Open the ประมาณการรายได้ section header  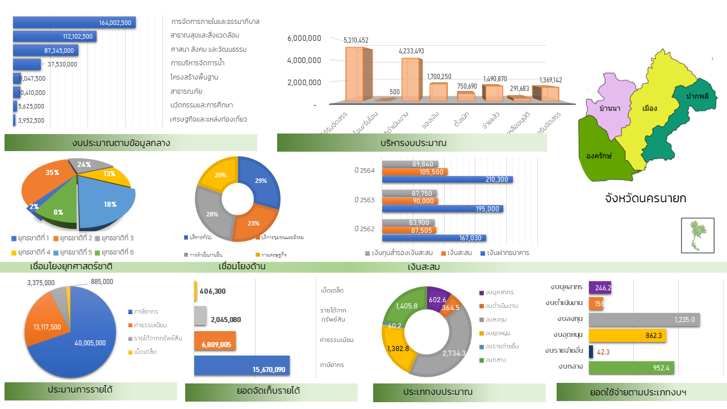pyautogui.click(x=91, y=391)
